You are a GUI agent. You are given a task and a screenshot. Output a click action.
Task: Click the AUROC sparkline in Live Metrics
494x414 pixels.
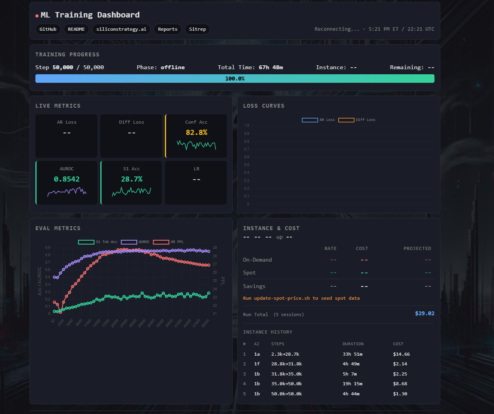click(x=66, y=191)
